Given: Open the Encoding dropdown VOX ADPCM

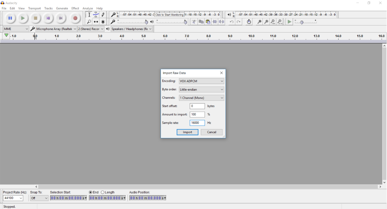Looking at the screenshot, I should tap(201, 81).
